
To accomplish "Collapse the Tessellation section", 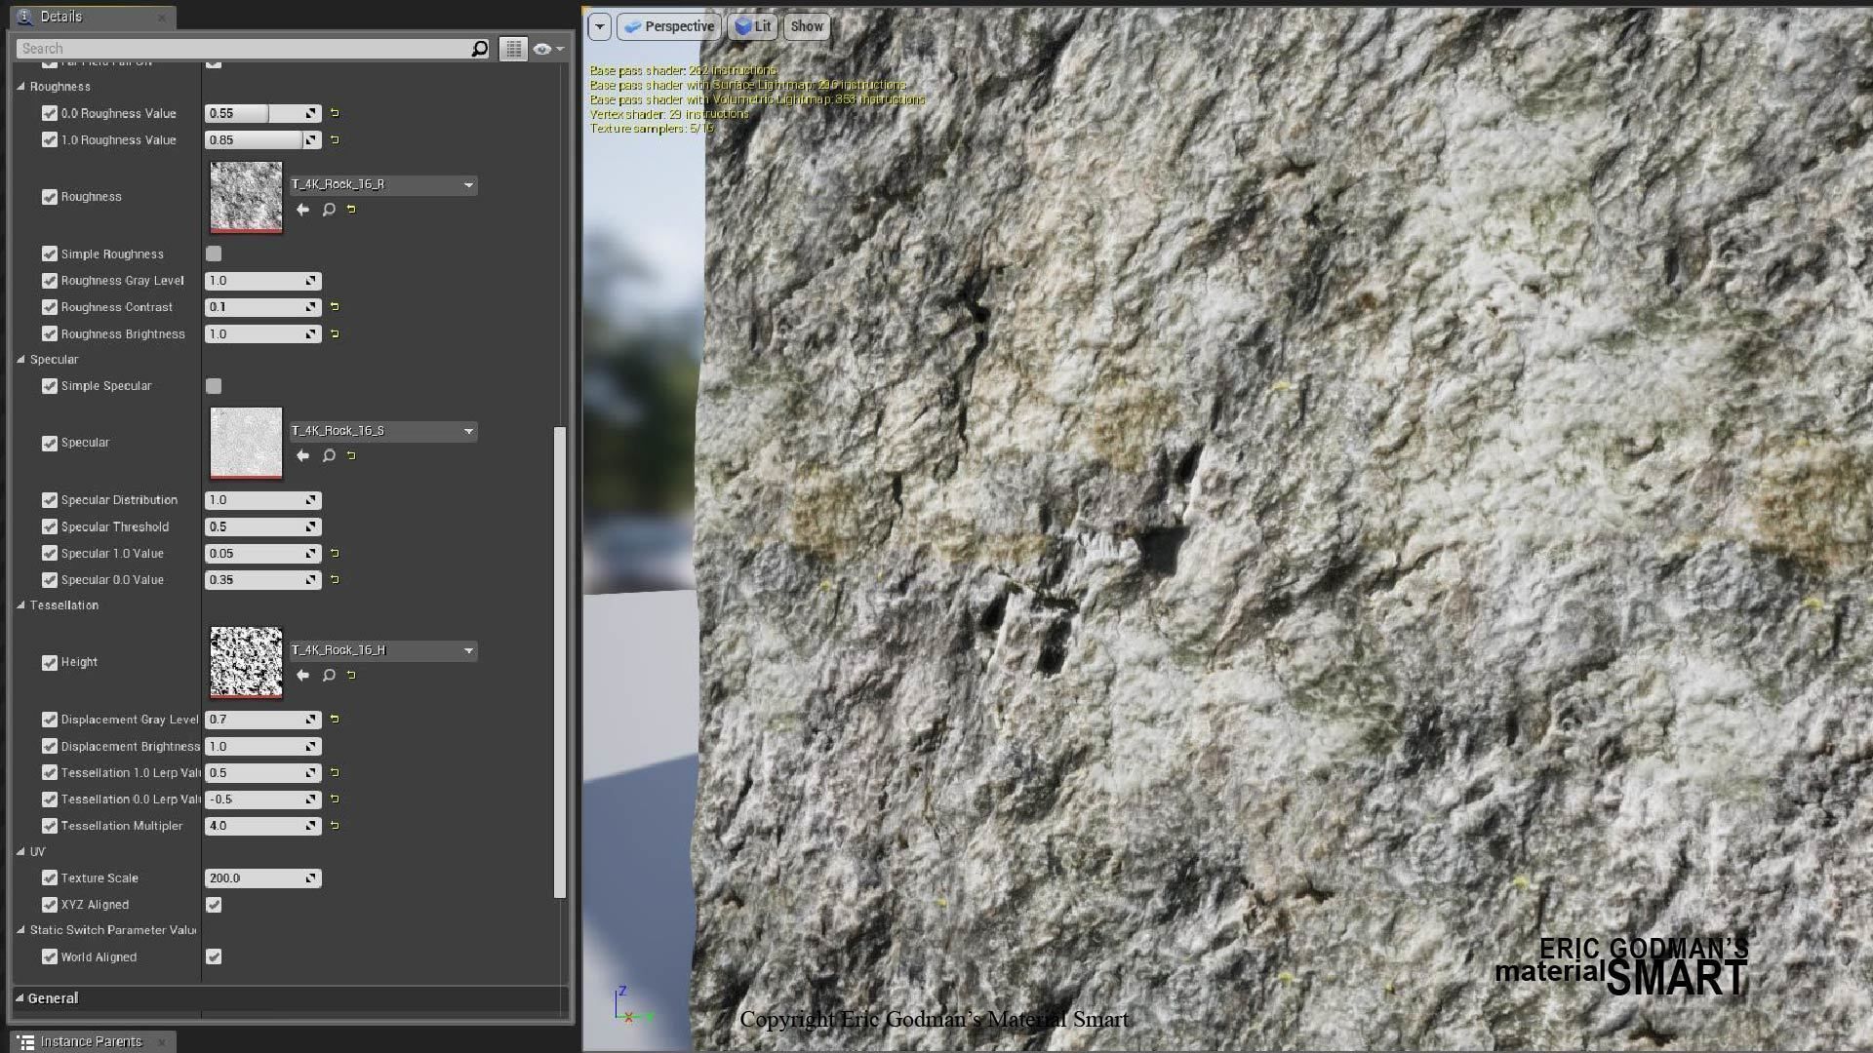I will point(20,605).
